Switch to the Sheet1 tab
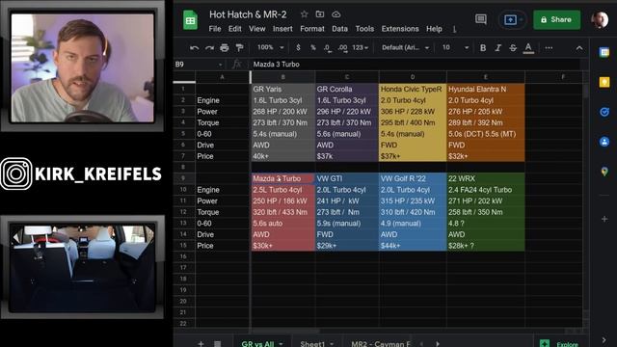617x347 pixels. pos(312,344)
